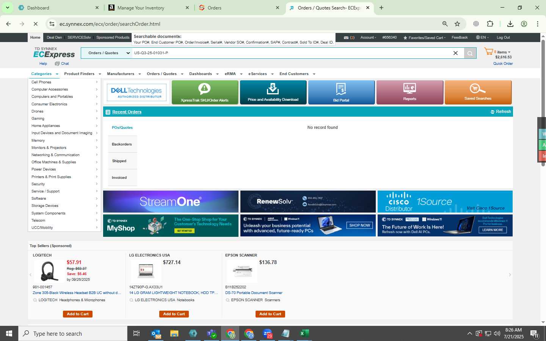
Task: Open File Explorer from the taskbar
Action: click(x=174, y=333)
